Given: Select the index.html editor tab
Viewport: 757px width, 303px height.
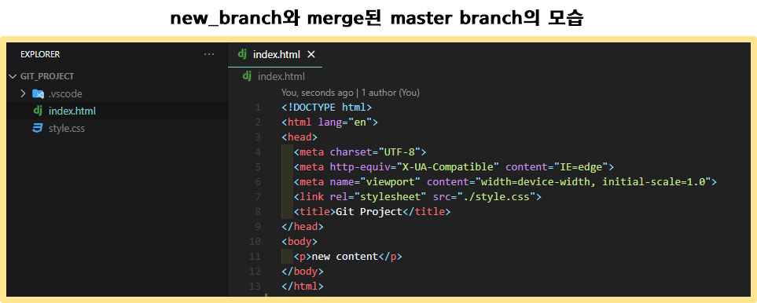Looking at the screenshot, I should point(275,54).
